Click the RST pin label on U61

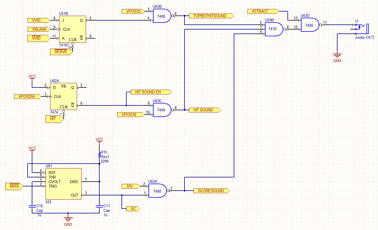tap(52, 173)
